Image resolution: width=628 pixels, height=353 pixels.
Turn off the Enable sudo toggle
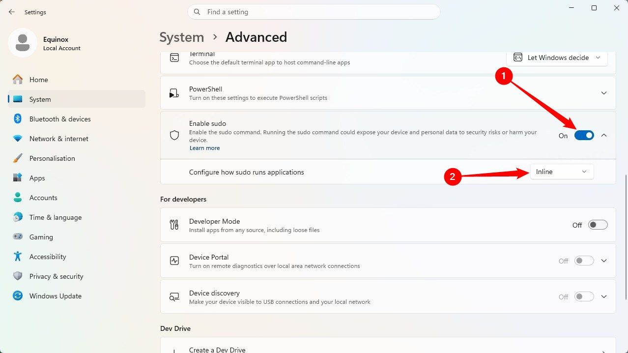click(x=584, y=136)
